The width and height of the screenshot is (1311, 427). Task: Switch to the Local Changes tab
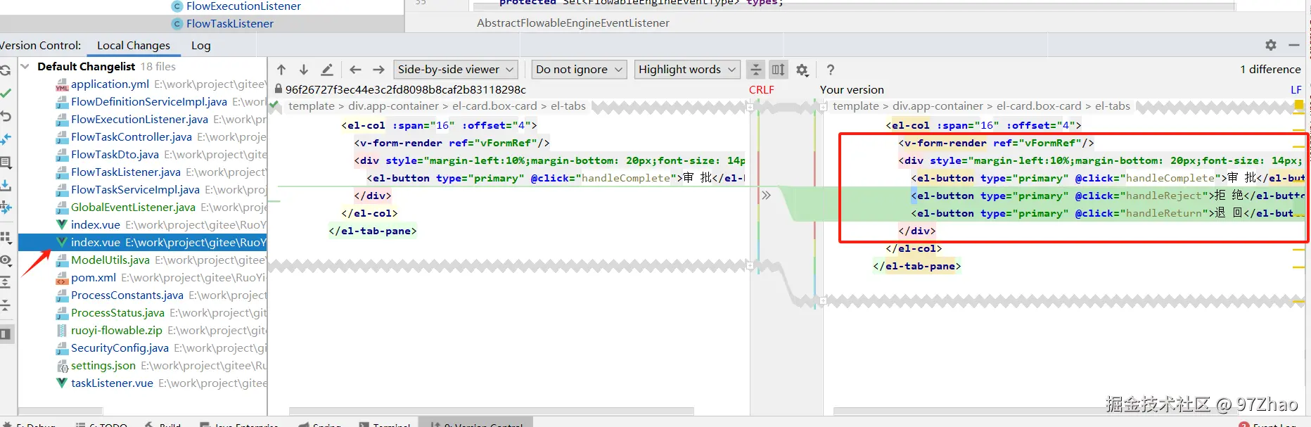coord(134,46)
